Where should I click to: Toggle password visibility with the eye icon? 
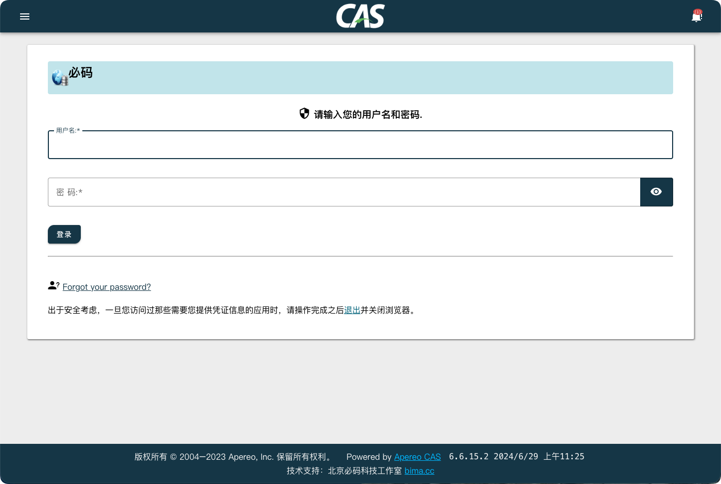point(656,192)
